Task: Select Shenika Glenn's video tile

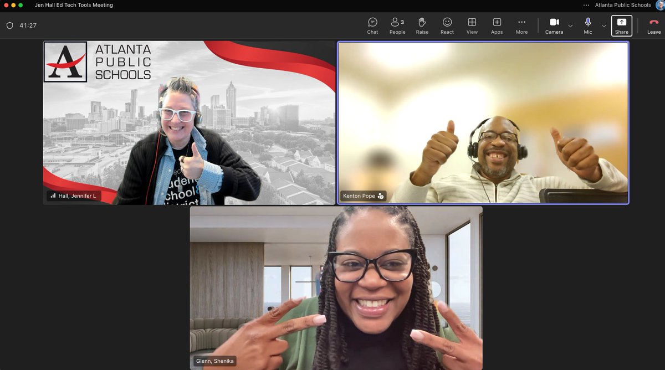Action: tap(336, 288)
